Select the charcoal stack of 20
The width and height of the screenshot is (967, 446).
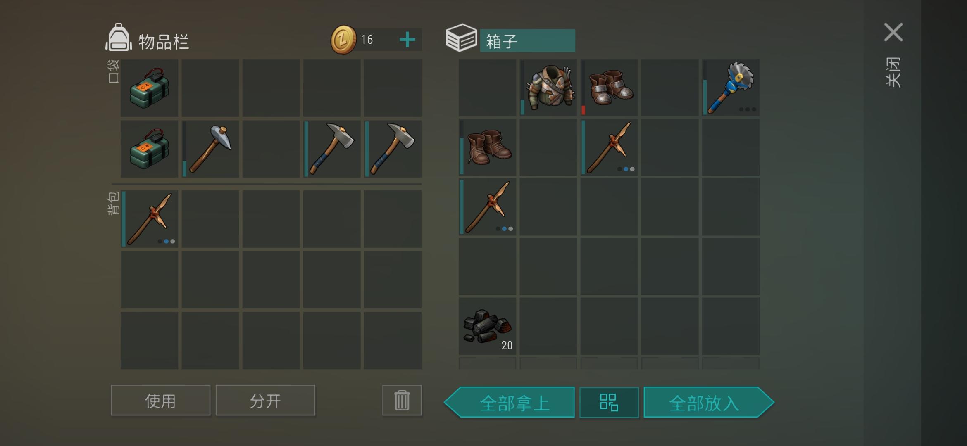click(488, 326)
